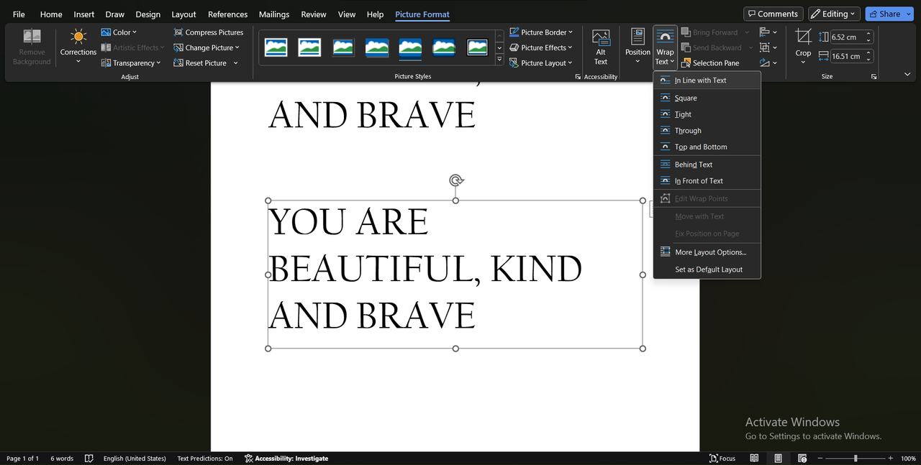Open the Editing mode dropdown

pyautogui.click(x=835, y=14)
